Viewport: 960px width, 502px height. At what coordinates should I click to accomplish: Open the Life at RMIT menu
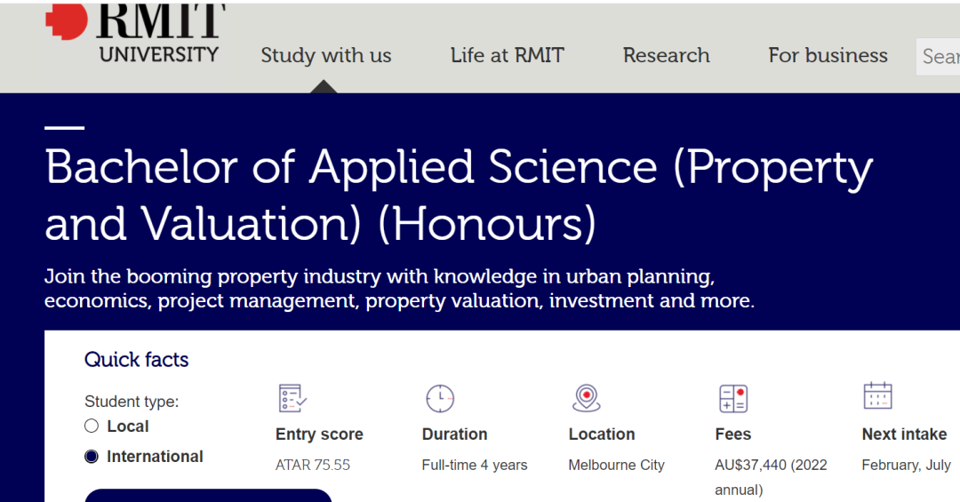[507, 55]
